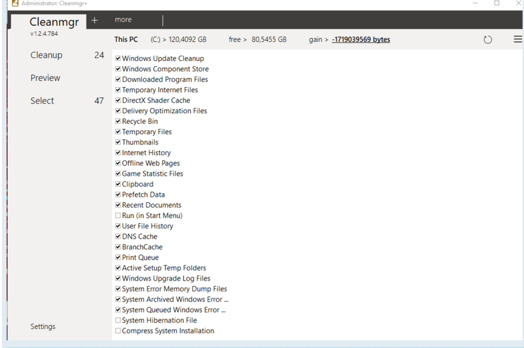Toggle Windows Upgrade Log Files checkbox
524x348 pixels.
118,278
